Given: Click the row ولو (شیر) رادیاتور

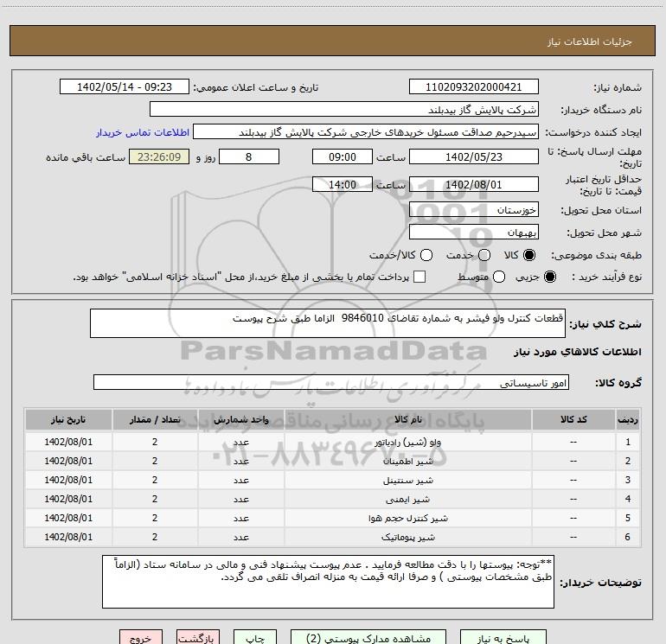Looking at the screenshot, I should tap(333, 442).
